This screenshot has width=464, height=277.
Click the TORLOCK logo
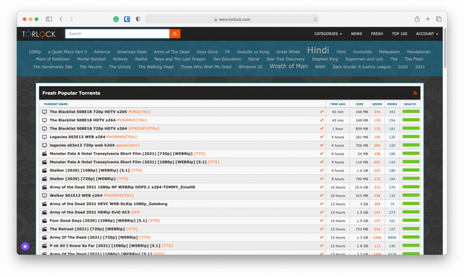click(x=38, y=34)
